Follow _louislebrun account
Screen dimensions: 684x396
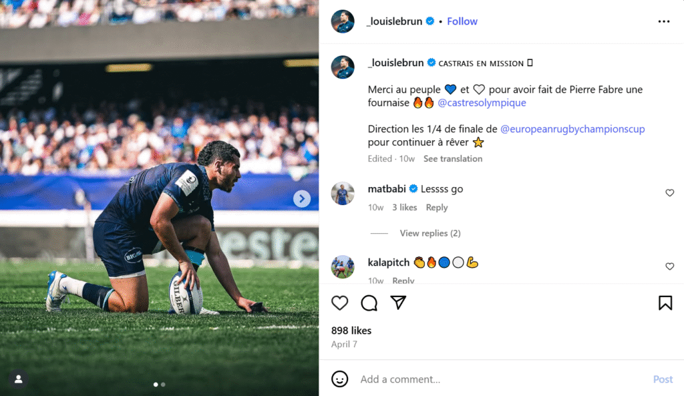462,21
